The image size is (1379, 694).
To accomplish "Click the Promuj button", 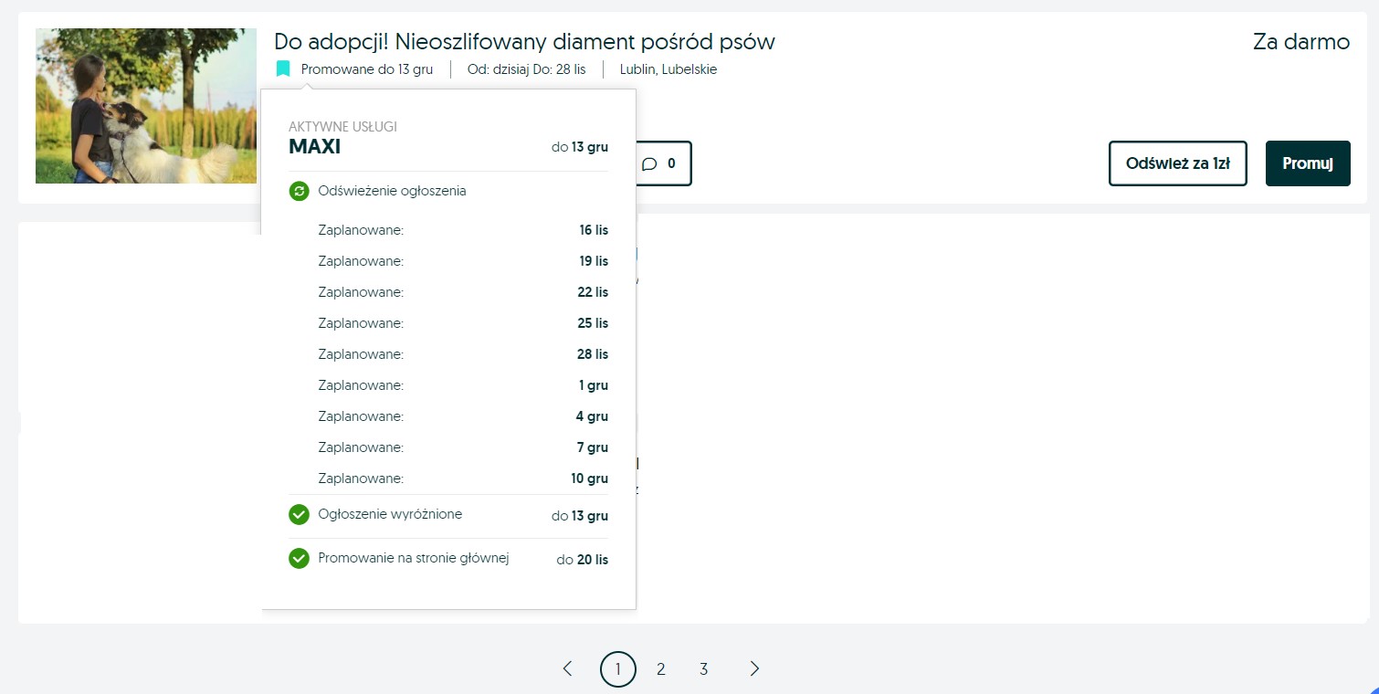I will [1308, 163].
